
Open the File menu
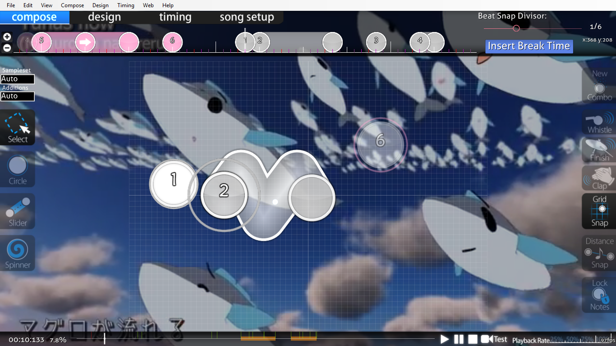11,5
